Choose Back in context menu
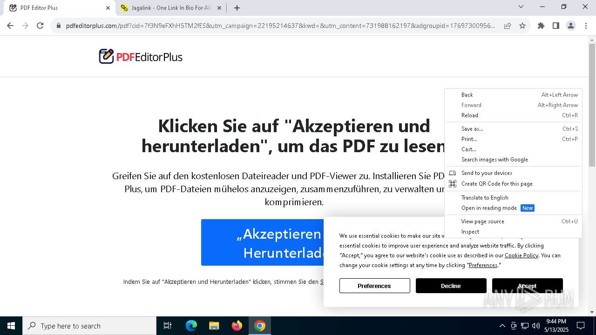This screenshot has width=596, height=335. (x=513, y=95)
